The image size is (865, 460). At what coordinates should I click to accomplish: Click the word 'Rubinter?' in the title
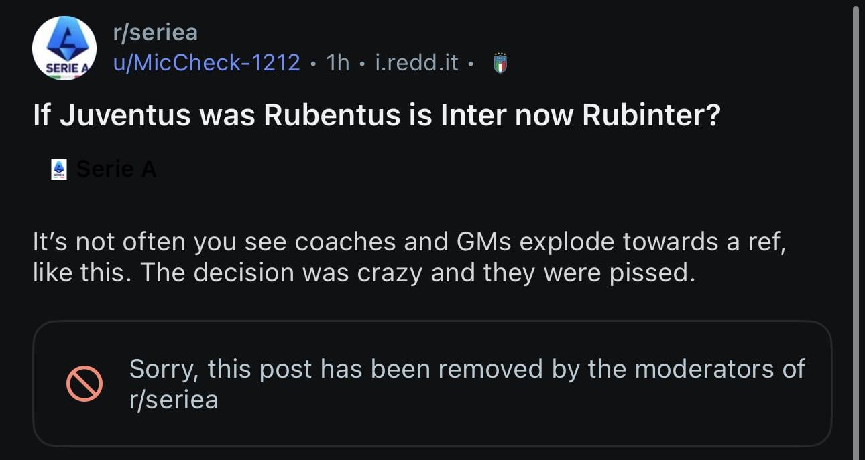(x=651, y=115)
